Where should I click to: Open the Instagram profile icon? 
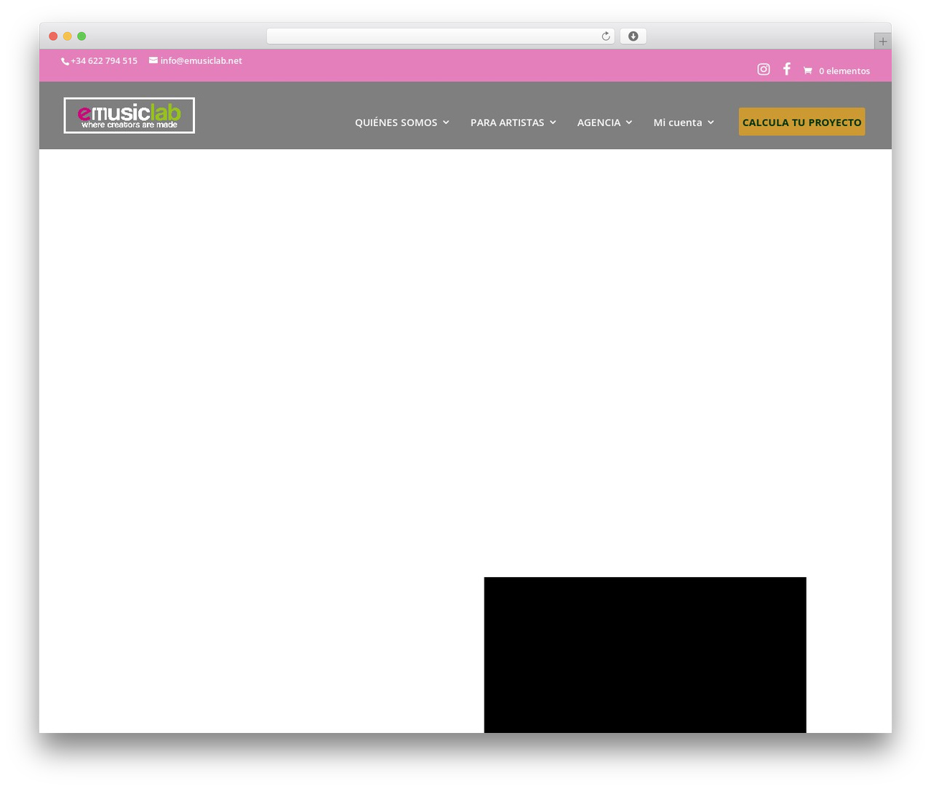tap(763, 69)
